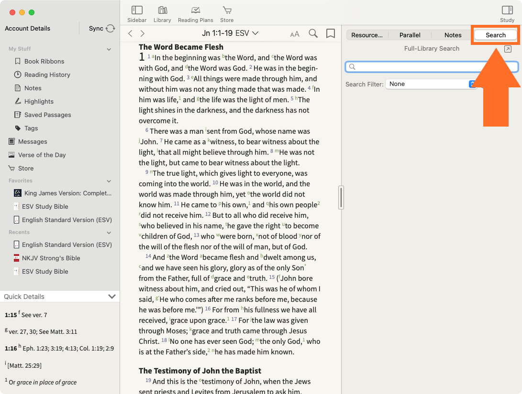Click the 'Or grace in place of grace' footnote
The image size is (522, 394).
(43, 383)
